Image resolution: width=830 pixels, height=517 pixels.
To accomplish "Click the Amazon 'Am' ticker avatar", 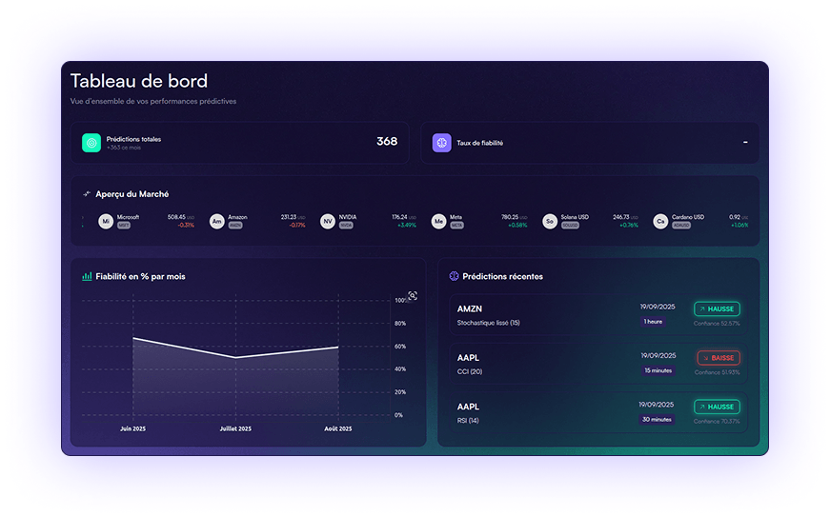I will 217,221.
